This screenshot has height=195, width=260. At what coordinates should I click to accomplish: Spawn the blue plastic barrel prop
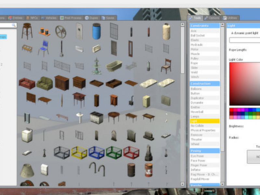click(x=96, y=31)
